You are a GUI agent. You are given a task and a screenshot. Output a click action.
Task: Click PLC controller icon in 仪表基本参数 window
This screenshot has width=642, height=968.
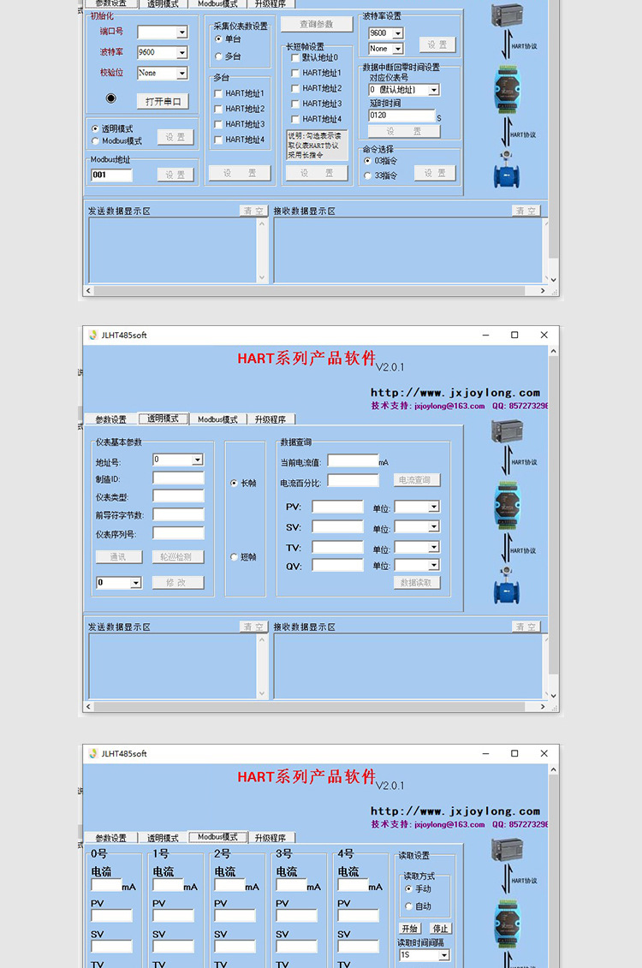click(507, 431)
